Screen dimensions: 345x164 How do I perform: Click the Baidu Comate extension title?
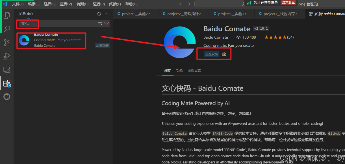227,29
